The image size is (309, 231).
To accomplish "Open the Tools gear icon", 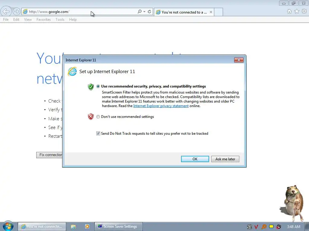I will pos(304,11).
